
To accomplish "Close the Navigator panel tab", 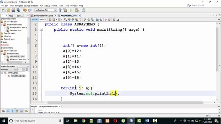I will [17, 66].
